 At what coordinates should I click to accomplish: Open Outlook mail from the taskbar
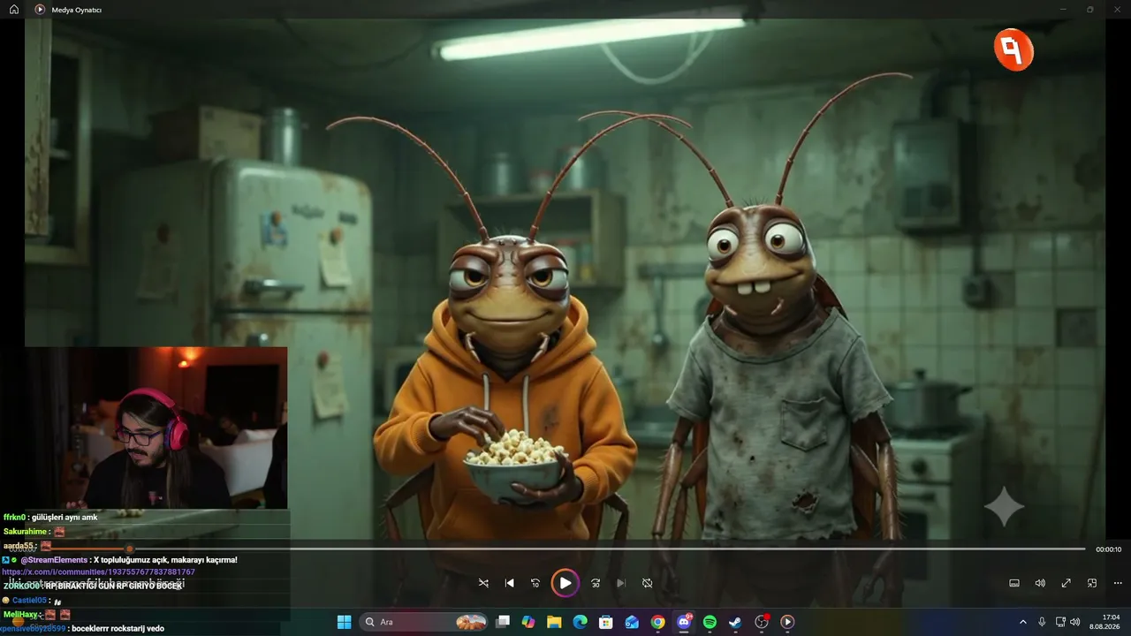pos(632,622)
